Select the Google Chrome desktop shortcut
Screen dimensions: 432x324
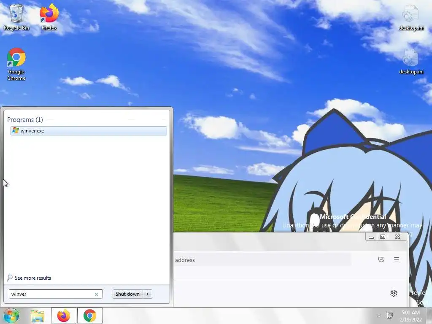point(16,64)
